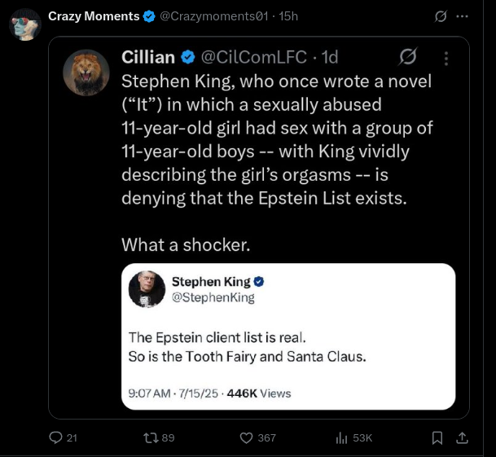Open more options on Crazy Moments post
496x457 pixels.
(x=463, y=16)
